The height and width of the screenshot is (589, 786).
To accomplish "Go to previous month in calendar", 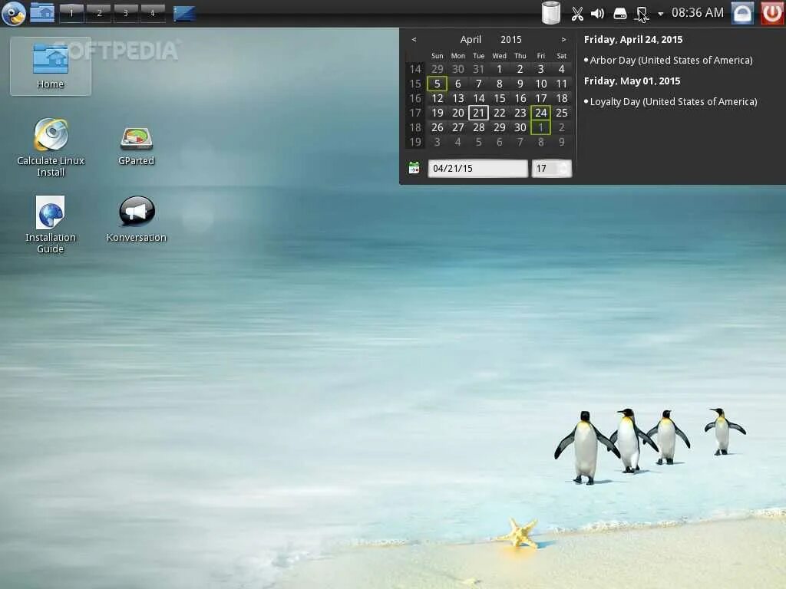I will (x=414, y=40).
